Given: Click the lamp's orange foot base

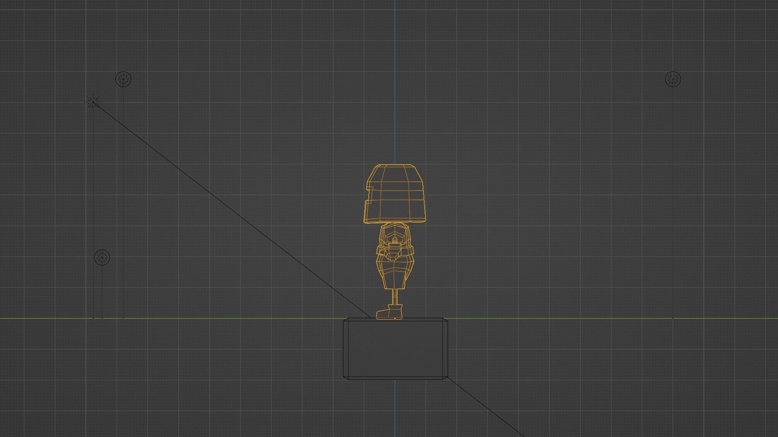Looking at the screenshot, I should 389,313.
